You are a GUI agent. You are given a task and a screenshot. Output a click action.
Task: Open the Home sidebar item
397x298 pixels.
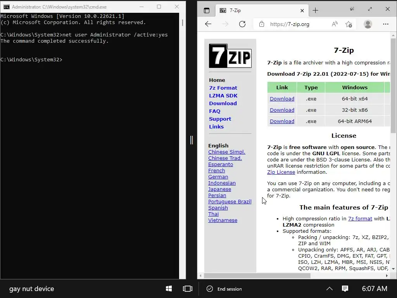pos(217,80)
